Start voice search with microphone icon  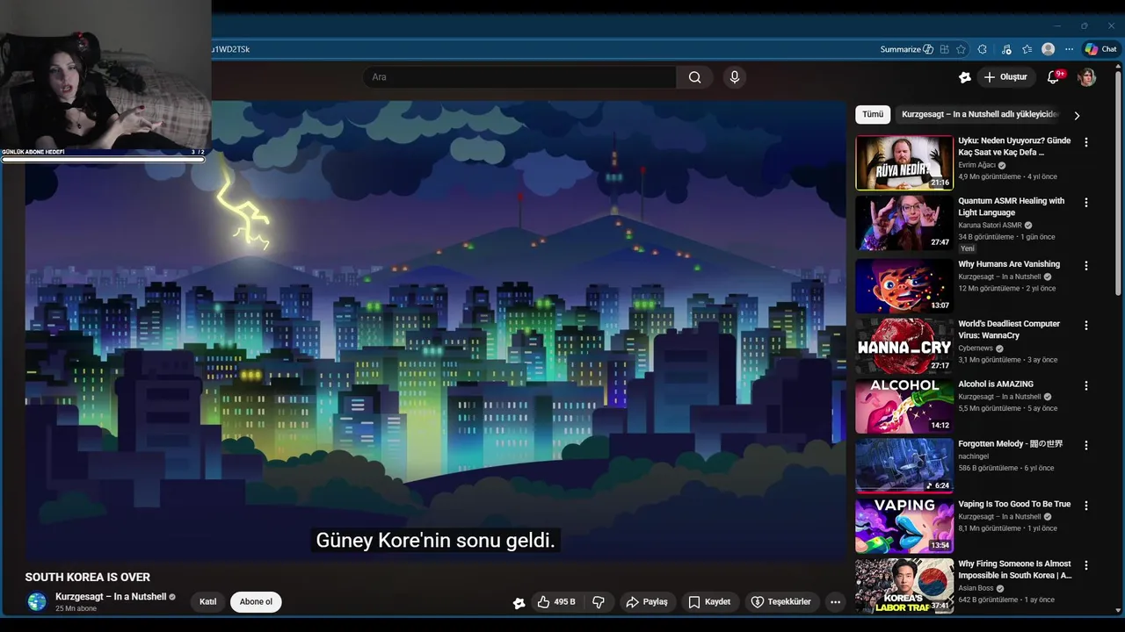click(735, 77)
